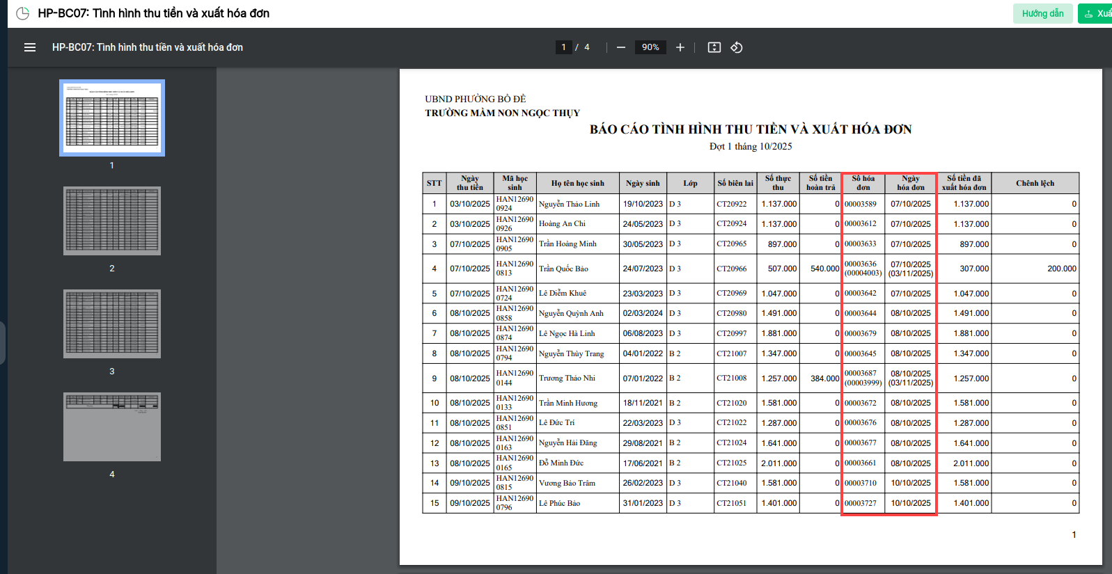This screenshot has width=1112, height=574.
Task: Go to page 4 thumbnail
Action: [112, 426]
